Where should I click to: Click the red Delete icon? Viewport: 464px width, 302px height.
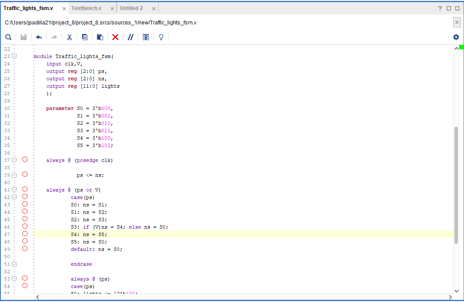pyautogui.click(x=115, y=37)
